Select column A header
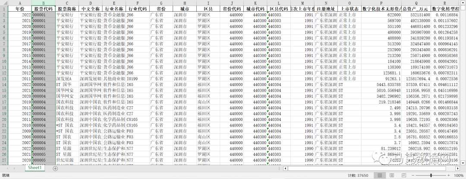Image resolution: width=466 pixels, height=179 pixels. click(x=19, y=3)
